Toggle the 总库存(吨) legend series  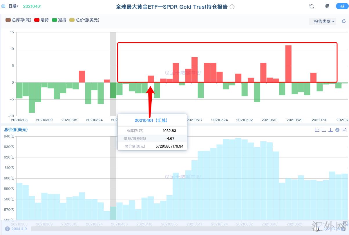click(x=19, y=20)
